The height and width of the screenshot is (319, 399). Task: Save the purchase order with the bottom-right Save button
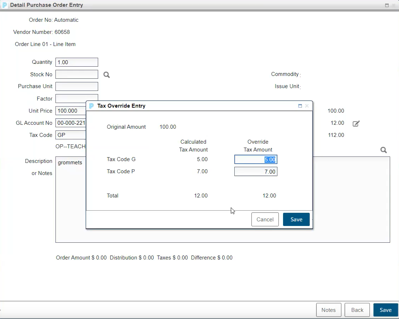coord(385,310)
